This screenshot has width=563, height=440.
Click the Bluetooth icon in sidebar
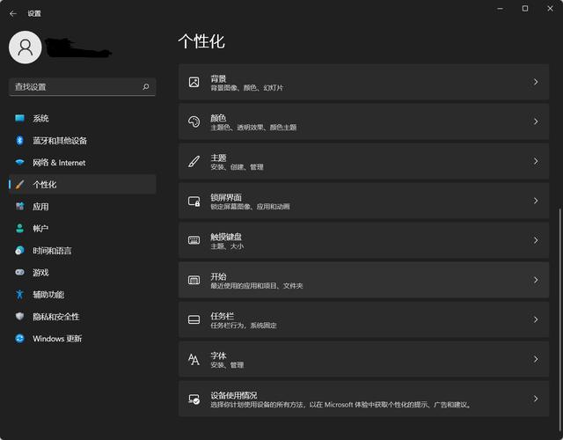pyautogui.click(x=19, y=141)
